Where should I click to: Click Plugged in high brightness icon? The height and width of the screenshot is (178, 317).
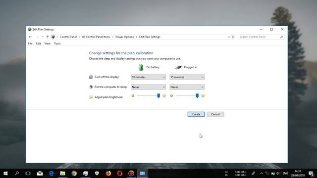[x=203, y=96]
